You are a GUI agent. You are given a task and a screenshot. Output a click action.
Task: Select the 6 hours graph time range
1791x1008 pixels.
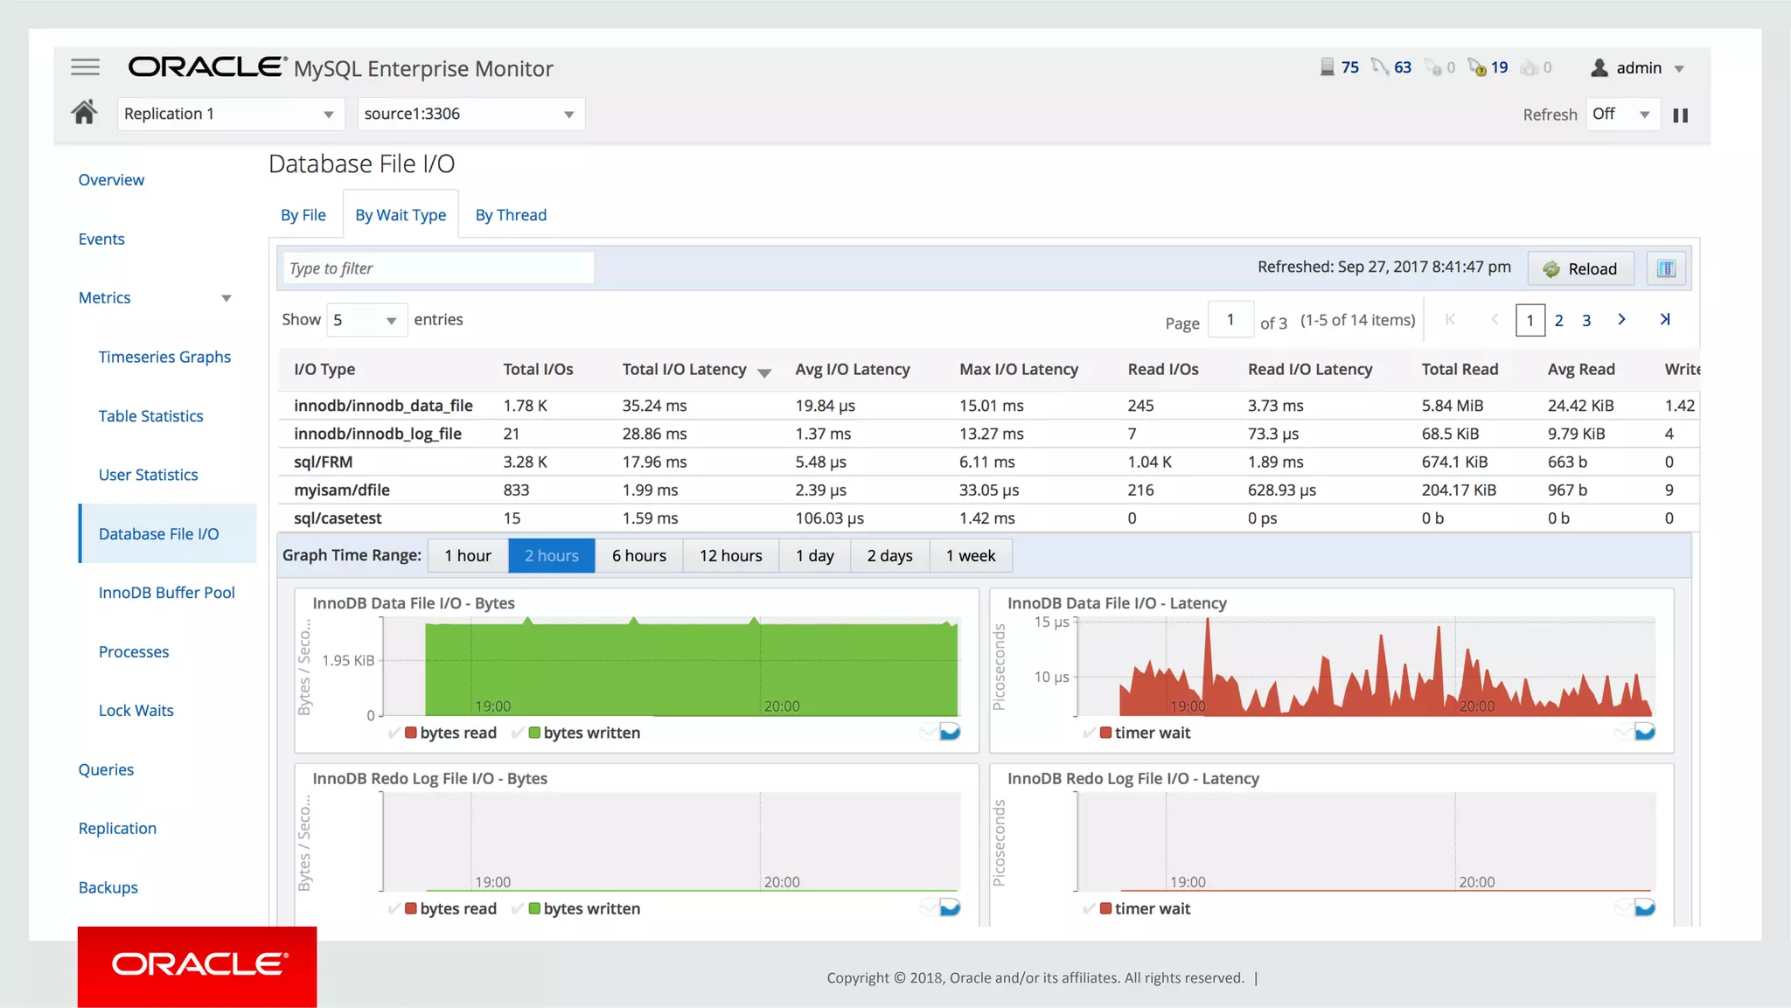coord(638,556)
